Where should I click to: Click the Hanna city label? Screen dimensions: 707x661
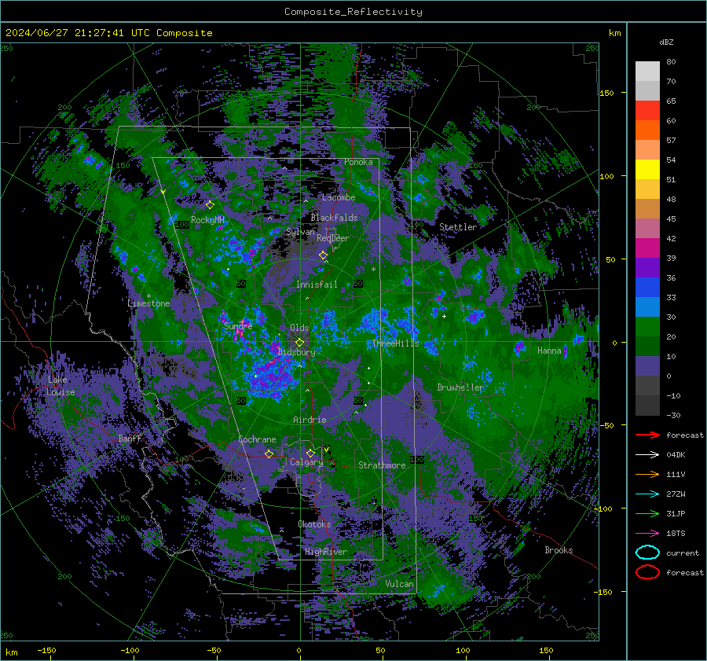[x=549, y=351]
